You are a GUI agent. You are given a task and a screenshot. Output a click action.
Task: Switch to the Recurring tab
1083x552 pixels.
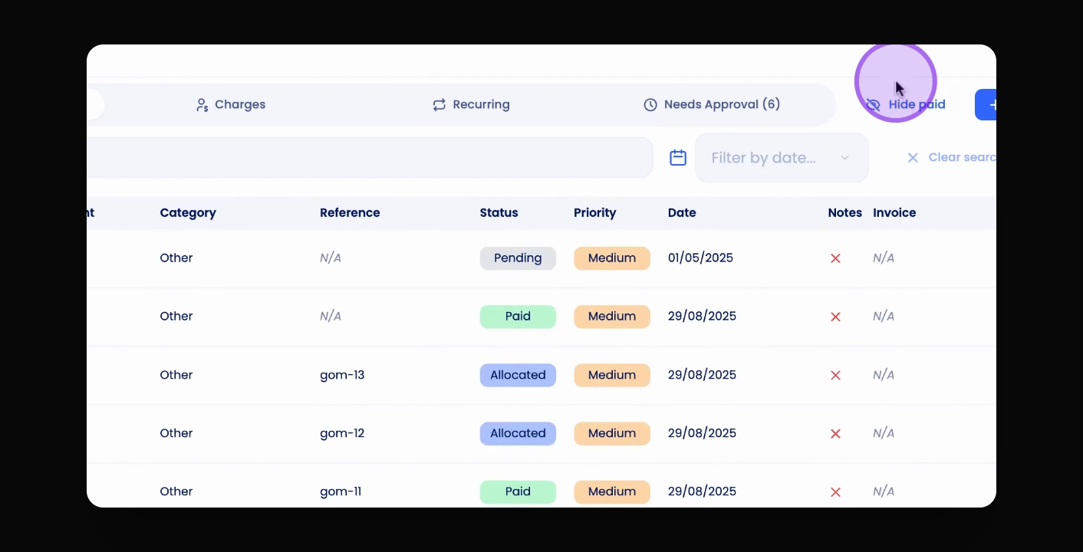click(x=471, y=105)
